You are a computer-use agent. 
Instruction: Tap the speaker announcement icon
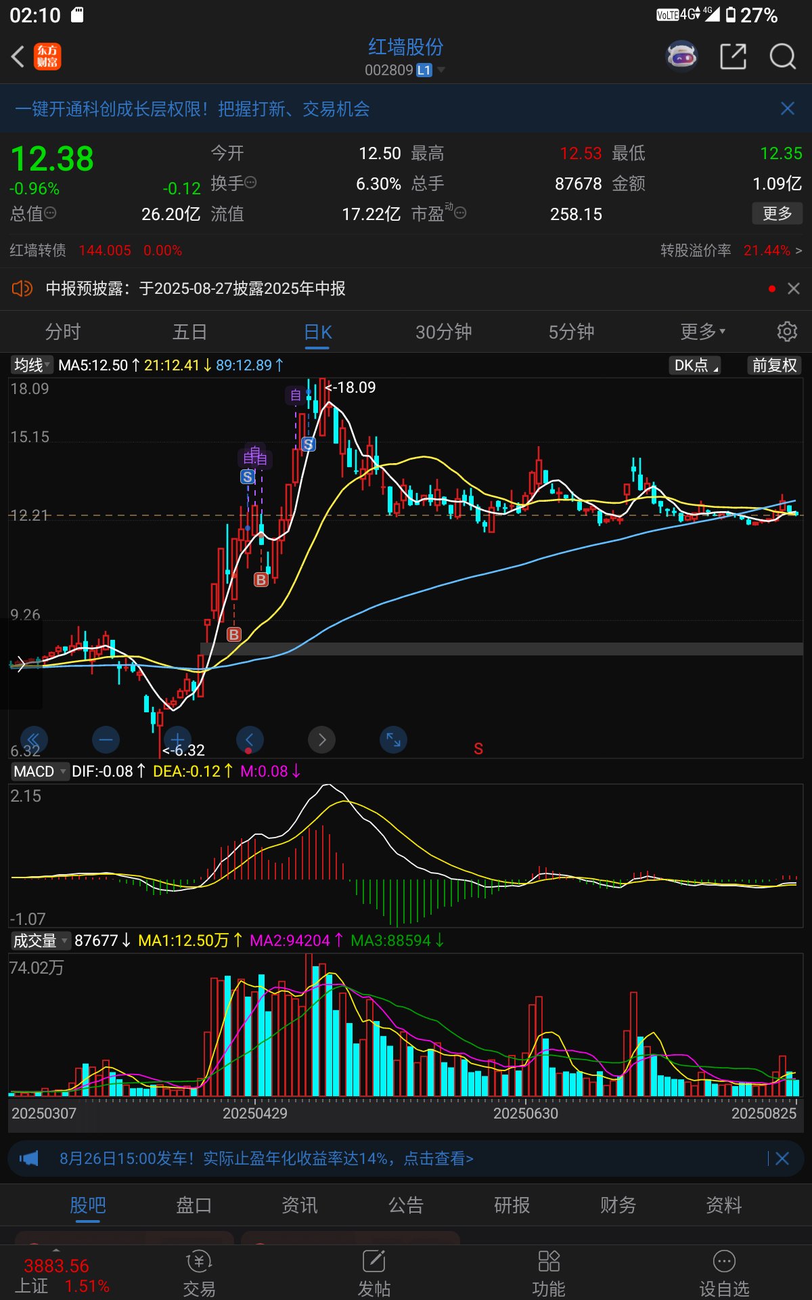coord(22,288)
